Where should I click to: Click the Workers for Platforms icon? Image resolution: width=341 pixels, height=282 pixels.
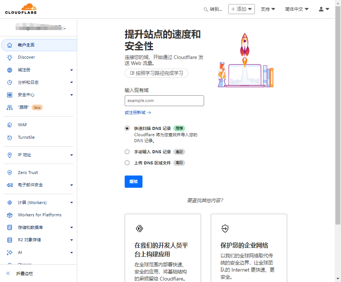point(10,215)
